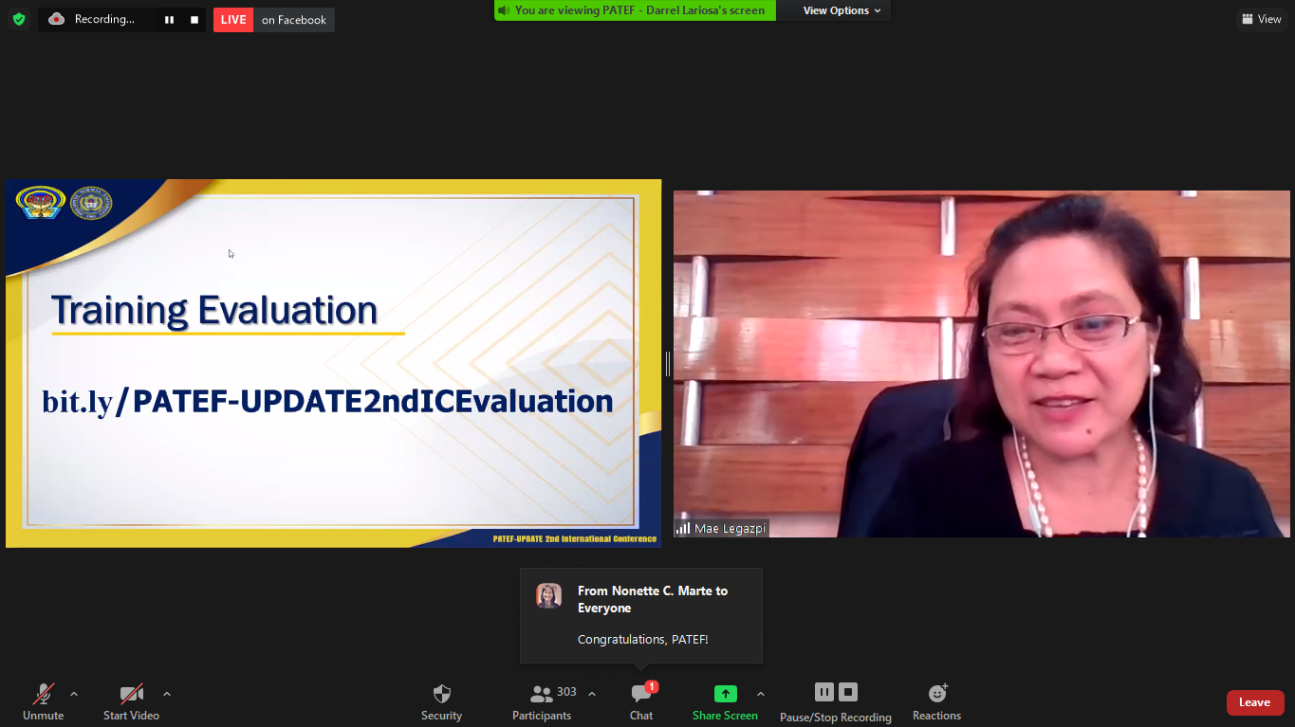Expand the arrow beside Participants

[x=592, y=694]
